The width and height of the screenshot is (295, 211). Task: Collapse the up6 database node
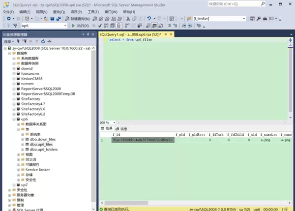click(x=14, y=119)
